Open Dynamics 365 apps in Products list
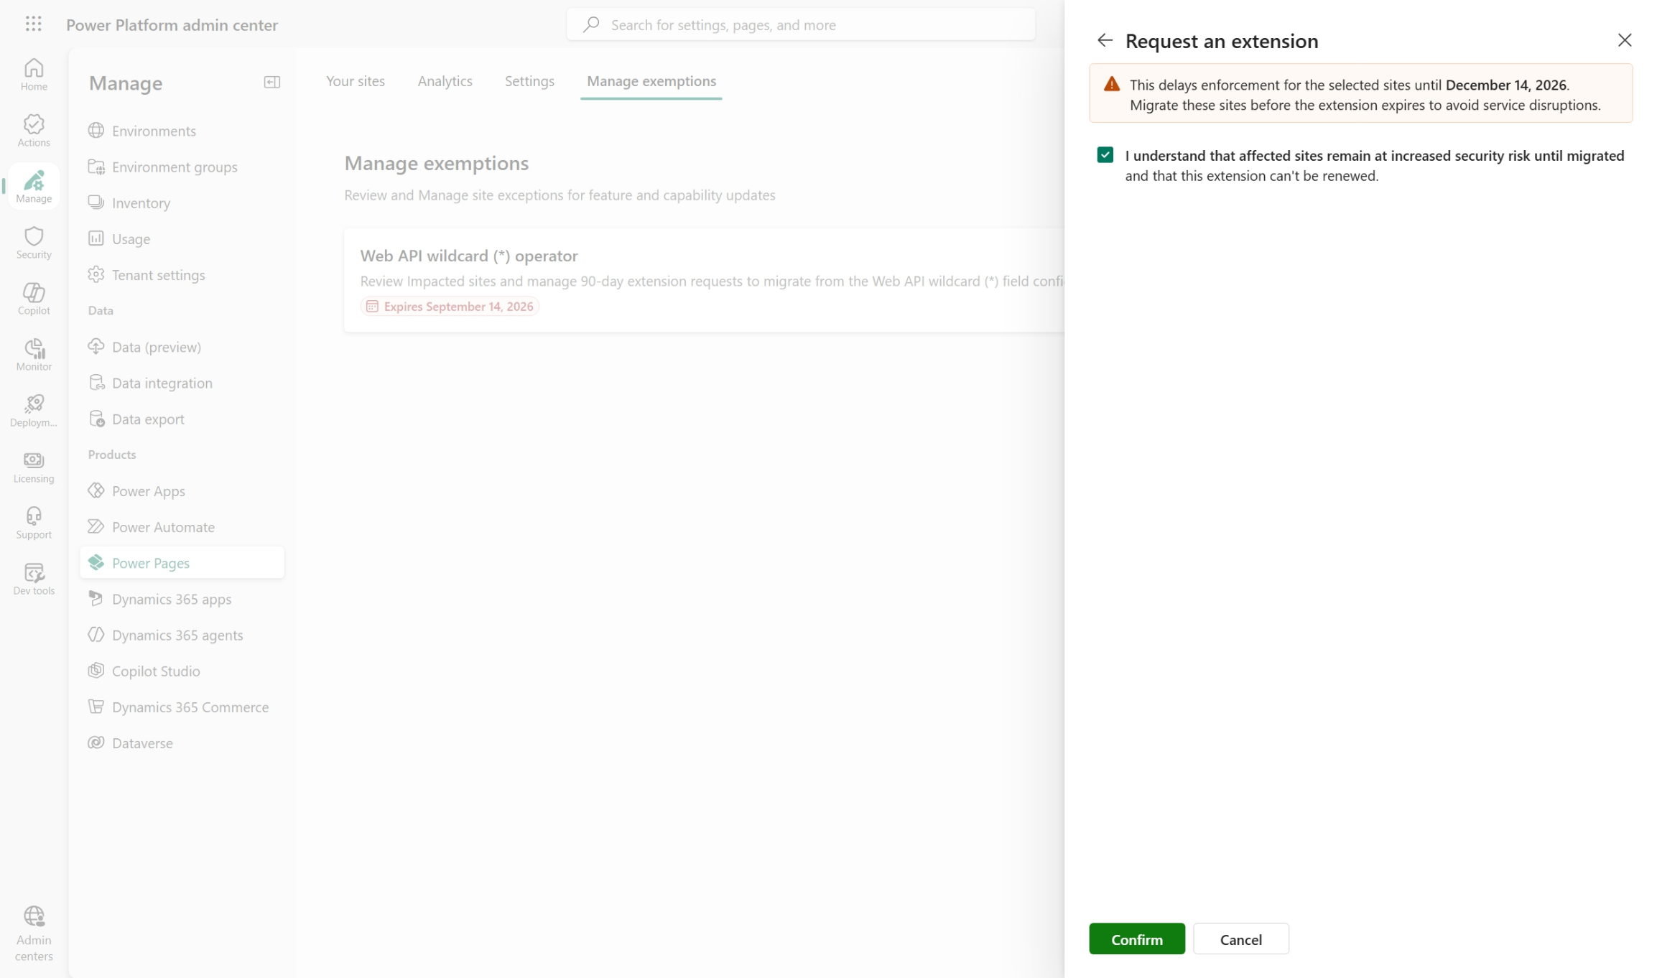The height and width of the screenshot is (978, 1657). 182,598
